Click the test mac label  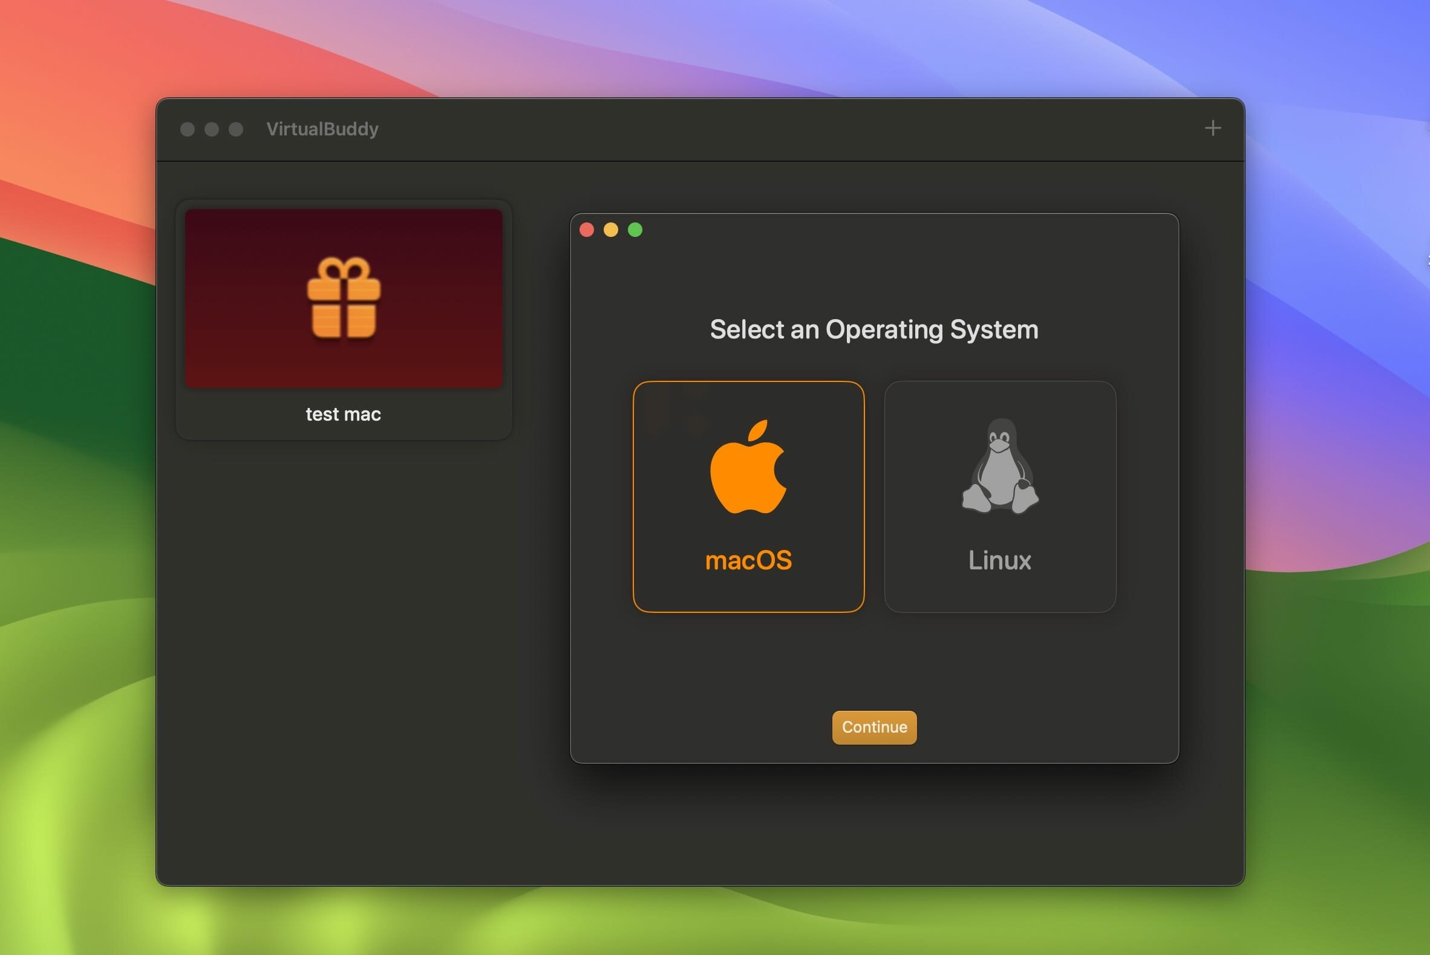coord(343,414)
